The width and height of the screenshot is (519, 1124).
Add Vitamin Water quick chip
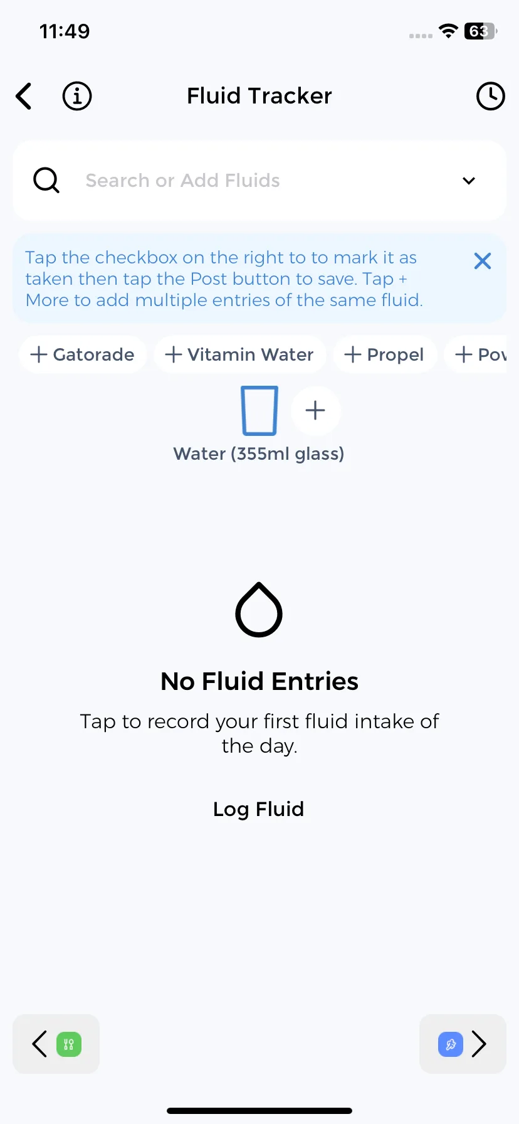pos(239,354)
